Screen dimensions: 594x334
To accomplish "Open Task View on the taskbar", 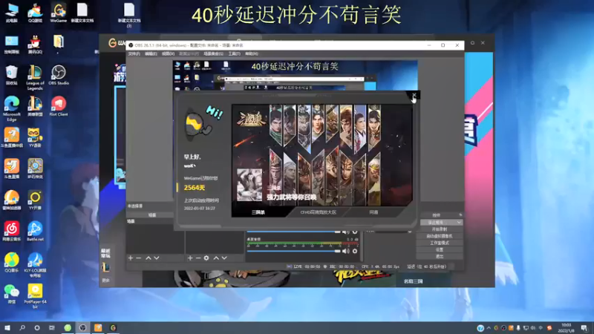I will [x=52, y=327].
